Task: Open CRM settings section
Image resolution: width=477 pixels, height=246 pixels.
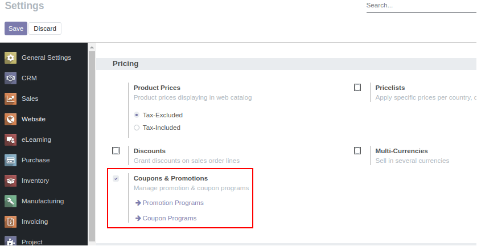Action: [44, 78]
